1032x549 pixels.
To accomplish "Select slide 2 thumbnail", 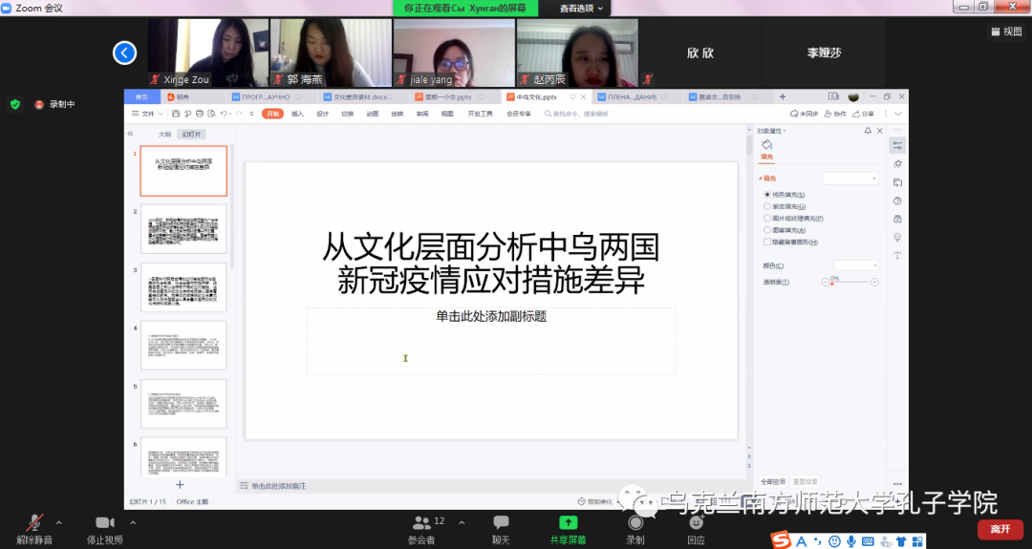I will coord(183,229).
